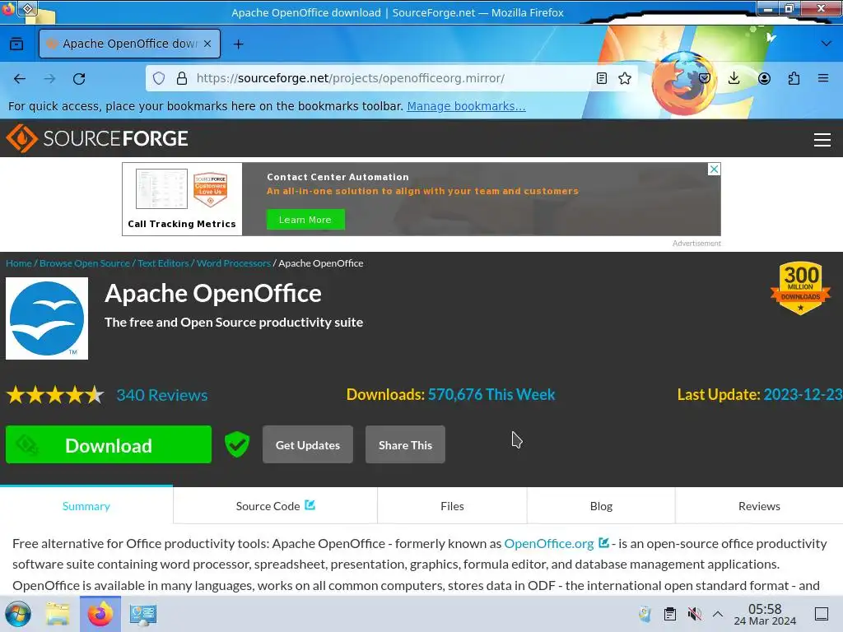Expand the list all tabs chevron
Image resolution: width=843 pixels, height=632 pixels.
(827, 44)
